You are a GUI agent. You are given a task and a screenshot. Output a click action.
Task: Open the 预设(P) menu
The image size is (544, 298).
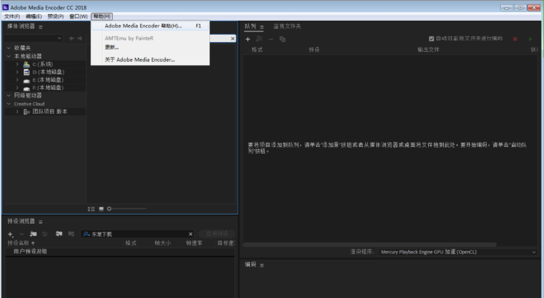55,16
